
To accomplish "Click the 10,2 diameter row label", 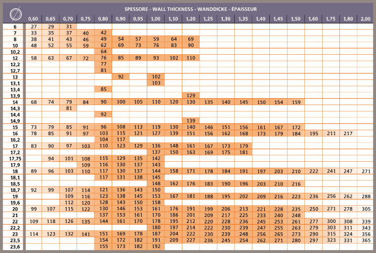I will (x=14, y=51).
